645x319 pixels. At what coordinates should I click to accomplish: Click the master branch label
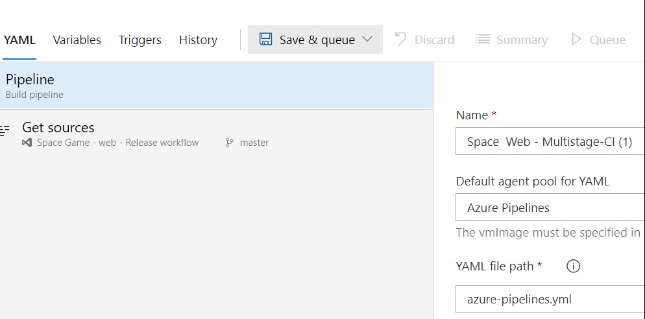tap(254, 143)
